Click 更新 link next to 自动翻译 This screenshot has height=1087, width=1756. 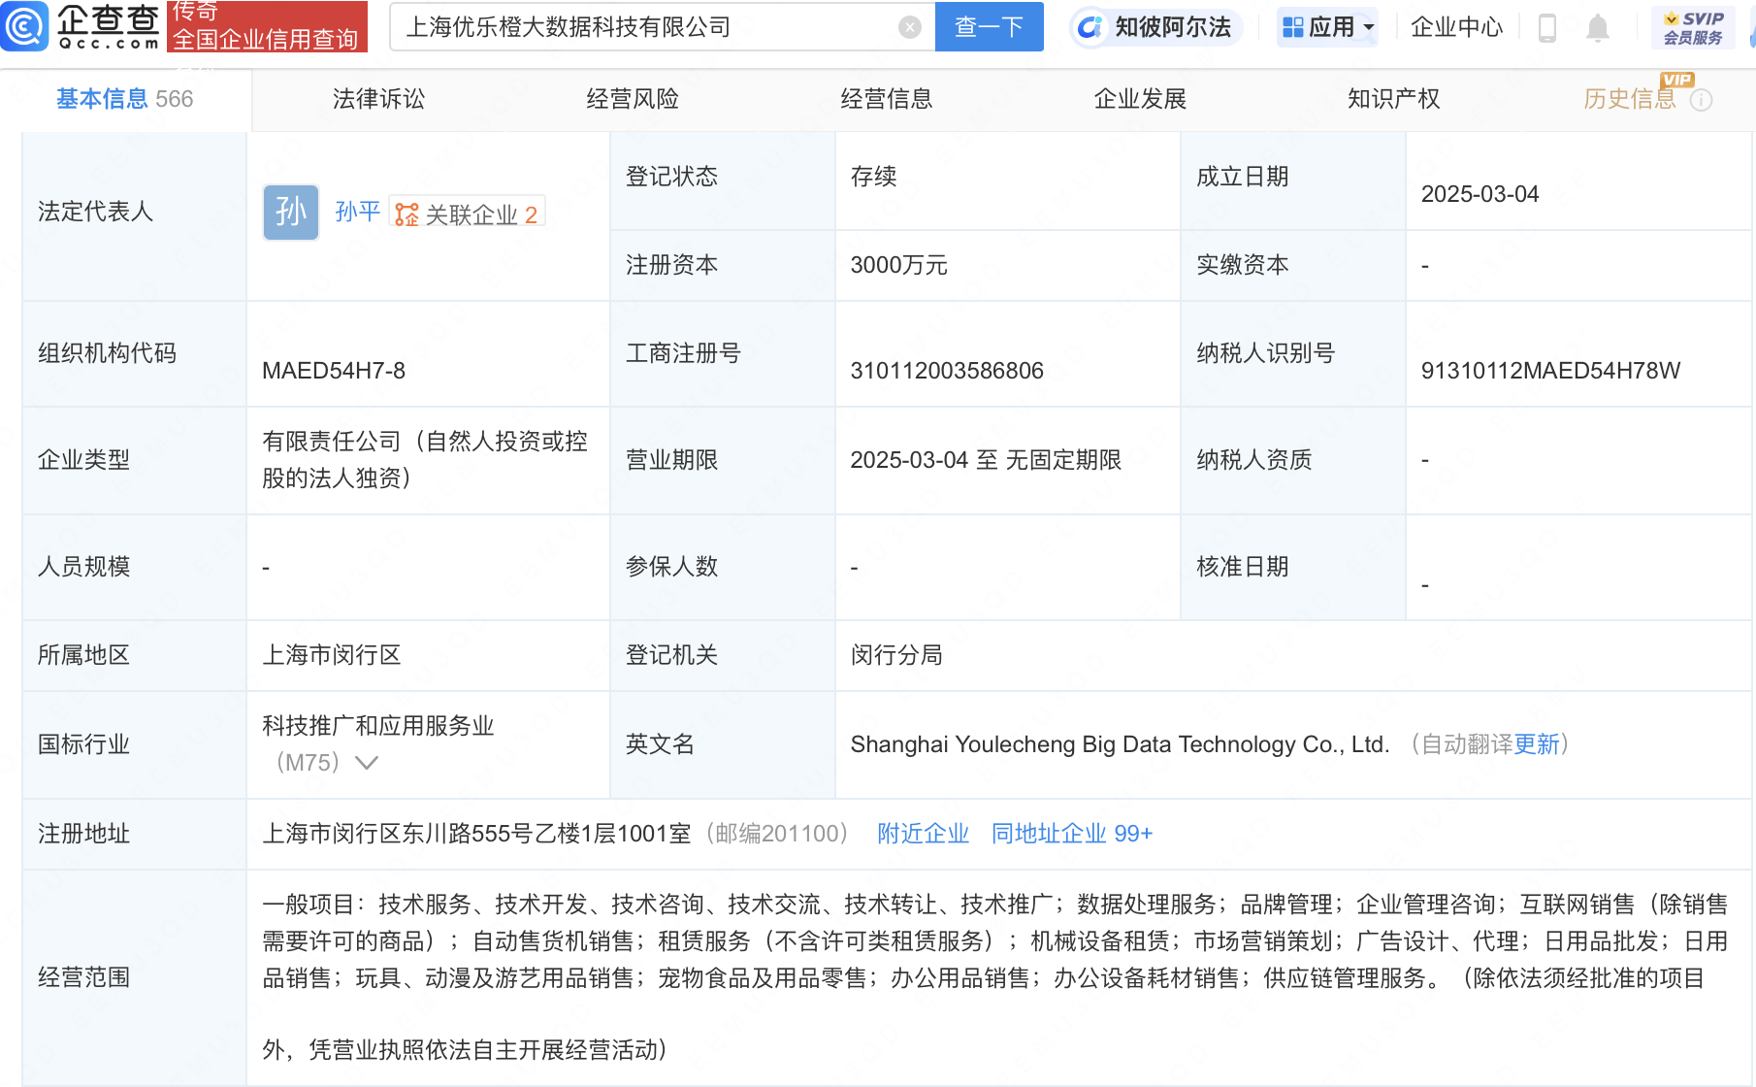pyautogui.click(x=1537, y=744)
